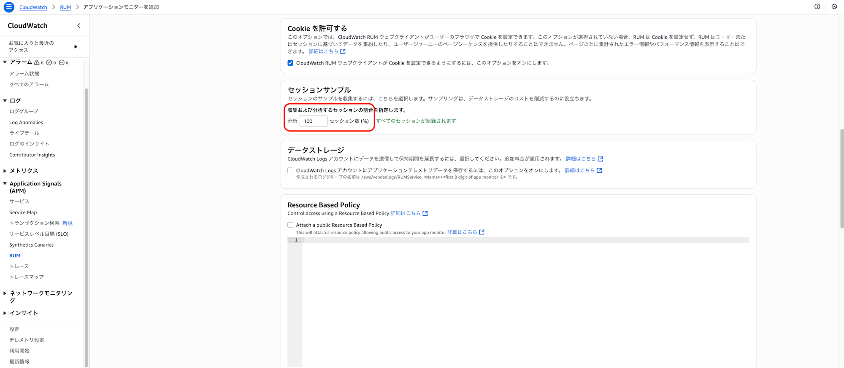Toggle the CloudWatch RUM Cookie permission checkbox
The height and width of the screenshot is (368, 844).
click(x=290, y=63)
